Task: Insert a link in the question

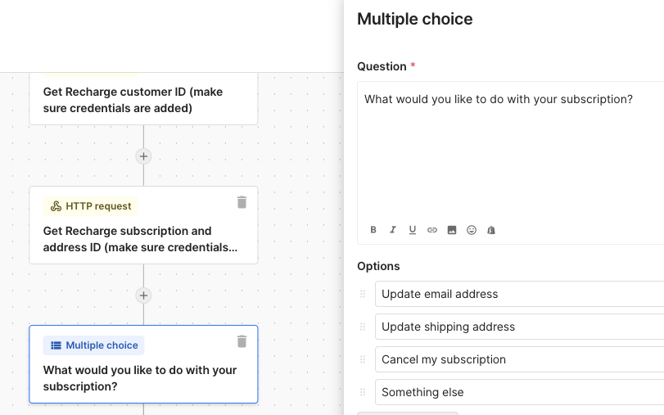Action: tap(432, 230)
